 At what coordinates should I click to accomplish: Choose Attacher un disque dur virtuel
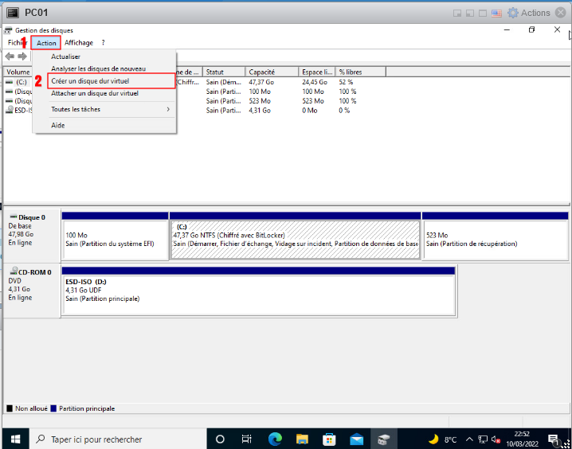(94, 93)
